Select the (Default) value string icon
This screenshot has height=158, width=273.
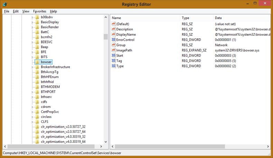[113, 24]
